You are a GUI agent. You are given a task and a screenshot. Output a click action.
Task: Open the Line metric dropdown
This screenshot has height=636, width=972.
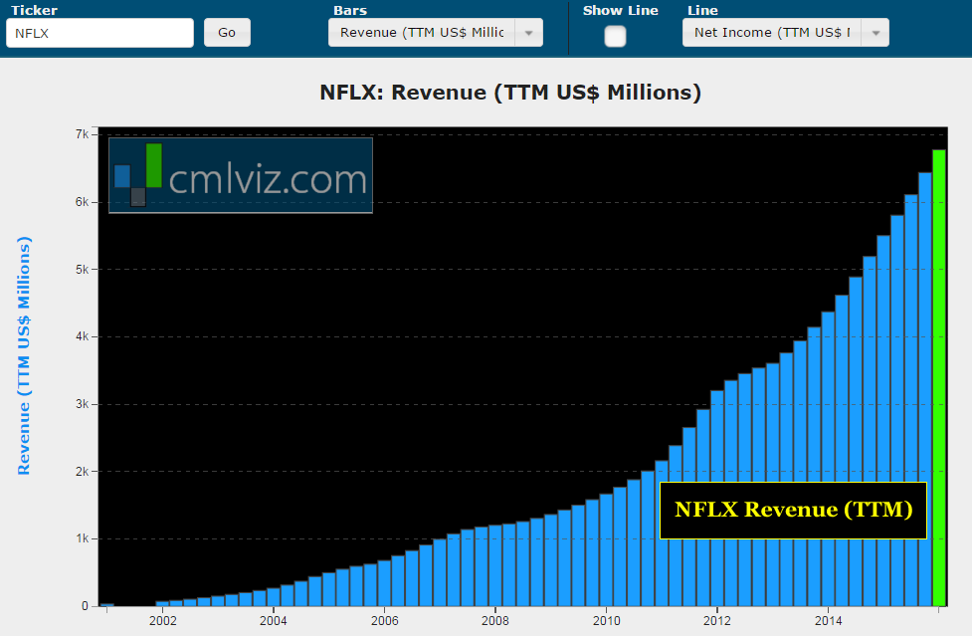tap(785, 33)
